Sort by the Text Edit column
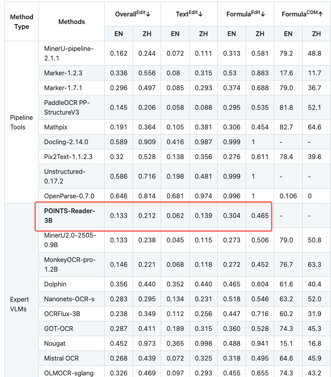 189,14
